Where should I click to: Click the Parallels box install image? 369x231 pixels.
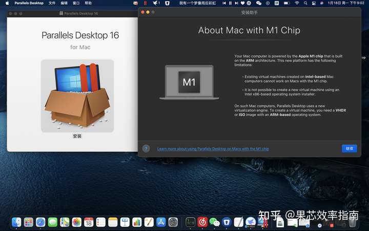click(x=77, y=95)
